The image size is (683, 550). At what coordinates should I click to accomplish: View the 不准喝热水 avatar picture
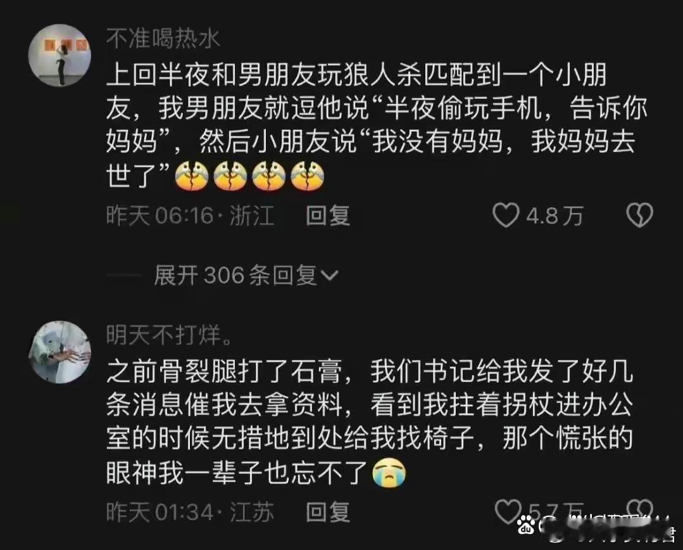(x=60, y=55)
